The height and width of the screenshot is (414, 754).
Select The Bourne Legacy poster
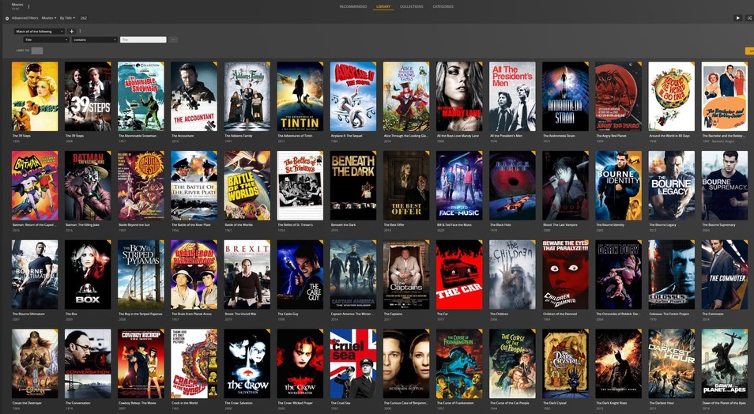671,186
